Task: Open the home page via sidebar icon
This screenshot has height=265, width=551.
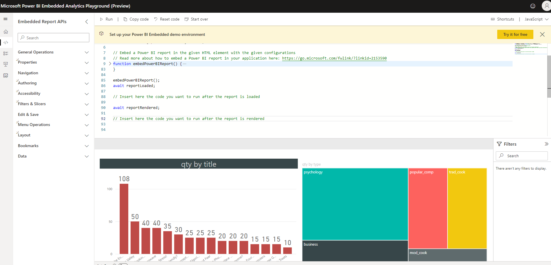Action: pos(6,32)
